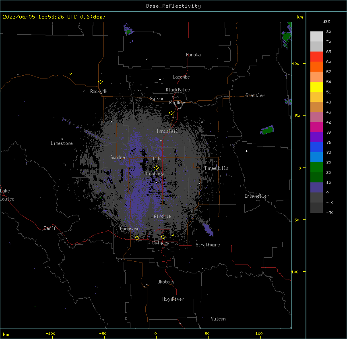Click green echo cluster in the top-right corner
Image resolution: width=347 pixels, height=339 pixels.
(286, 37)
